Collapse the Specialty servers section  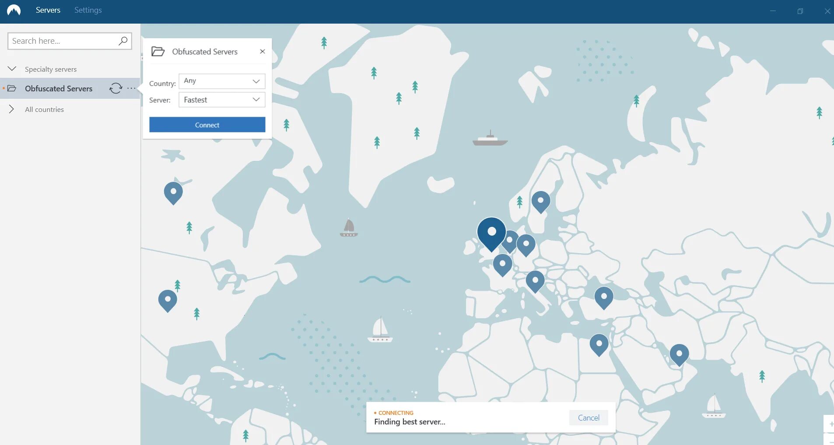coord(12,69)
